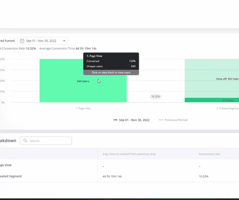Click the solid line legend marker icon

(x=115, y=120)
